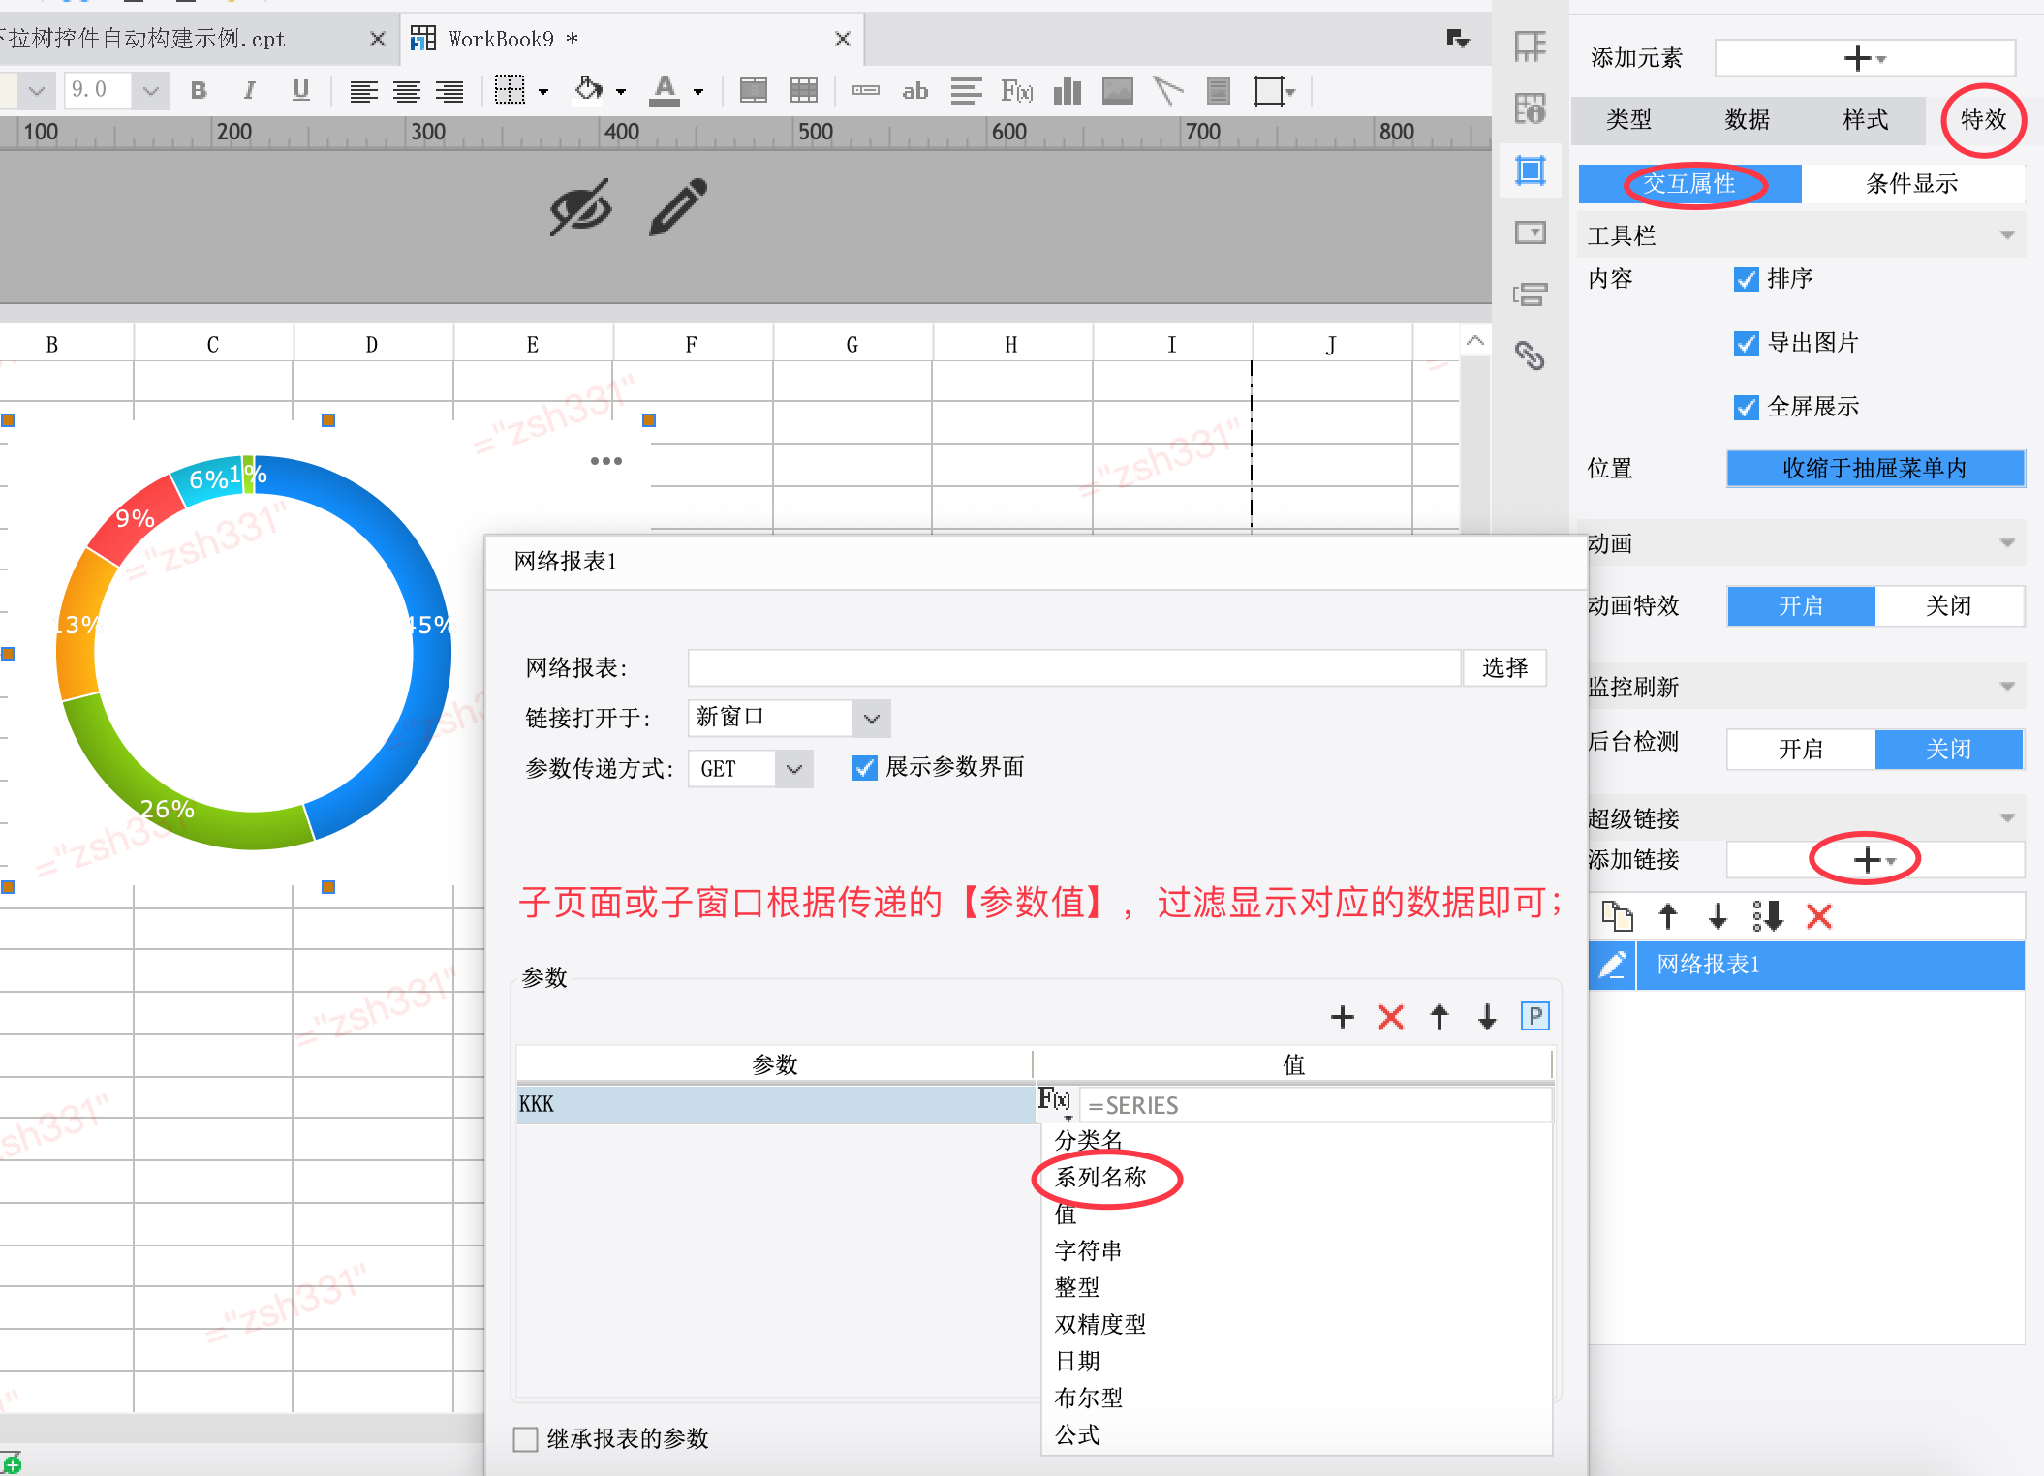This screenshot has width=2044, height=1476.
Task: Insert image using the picture toolbar icon
Action: pos(1118,92)
